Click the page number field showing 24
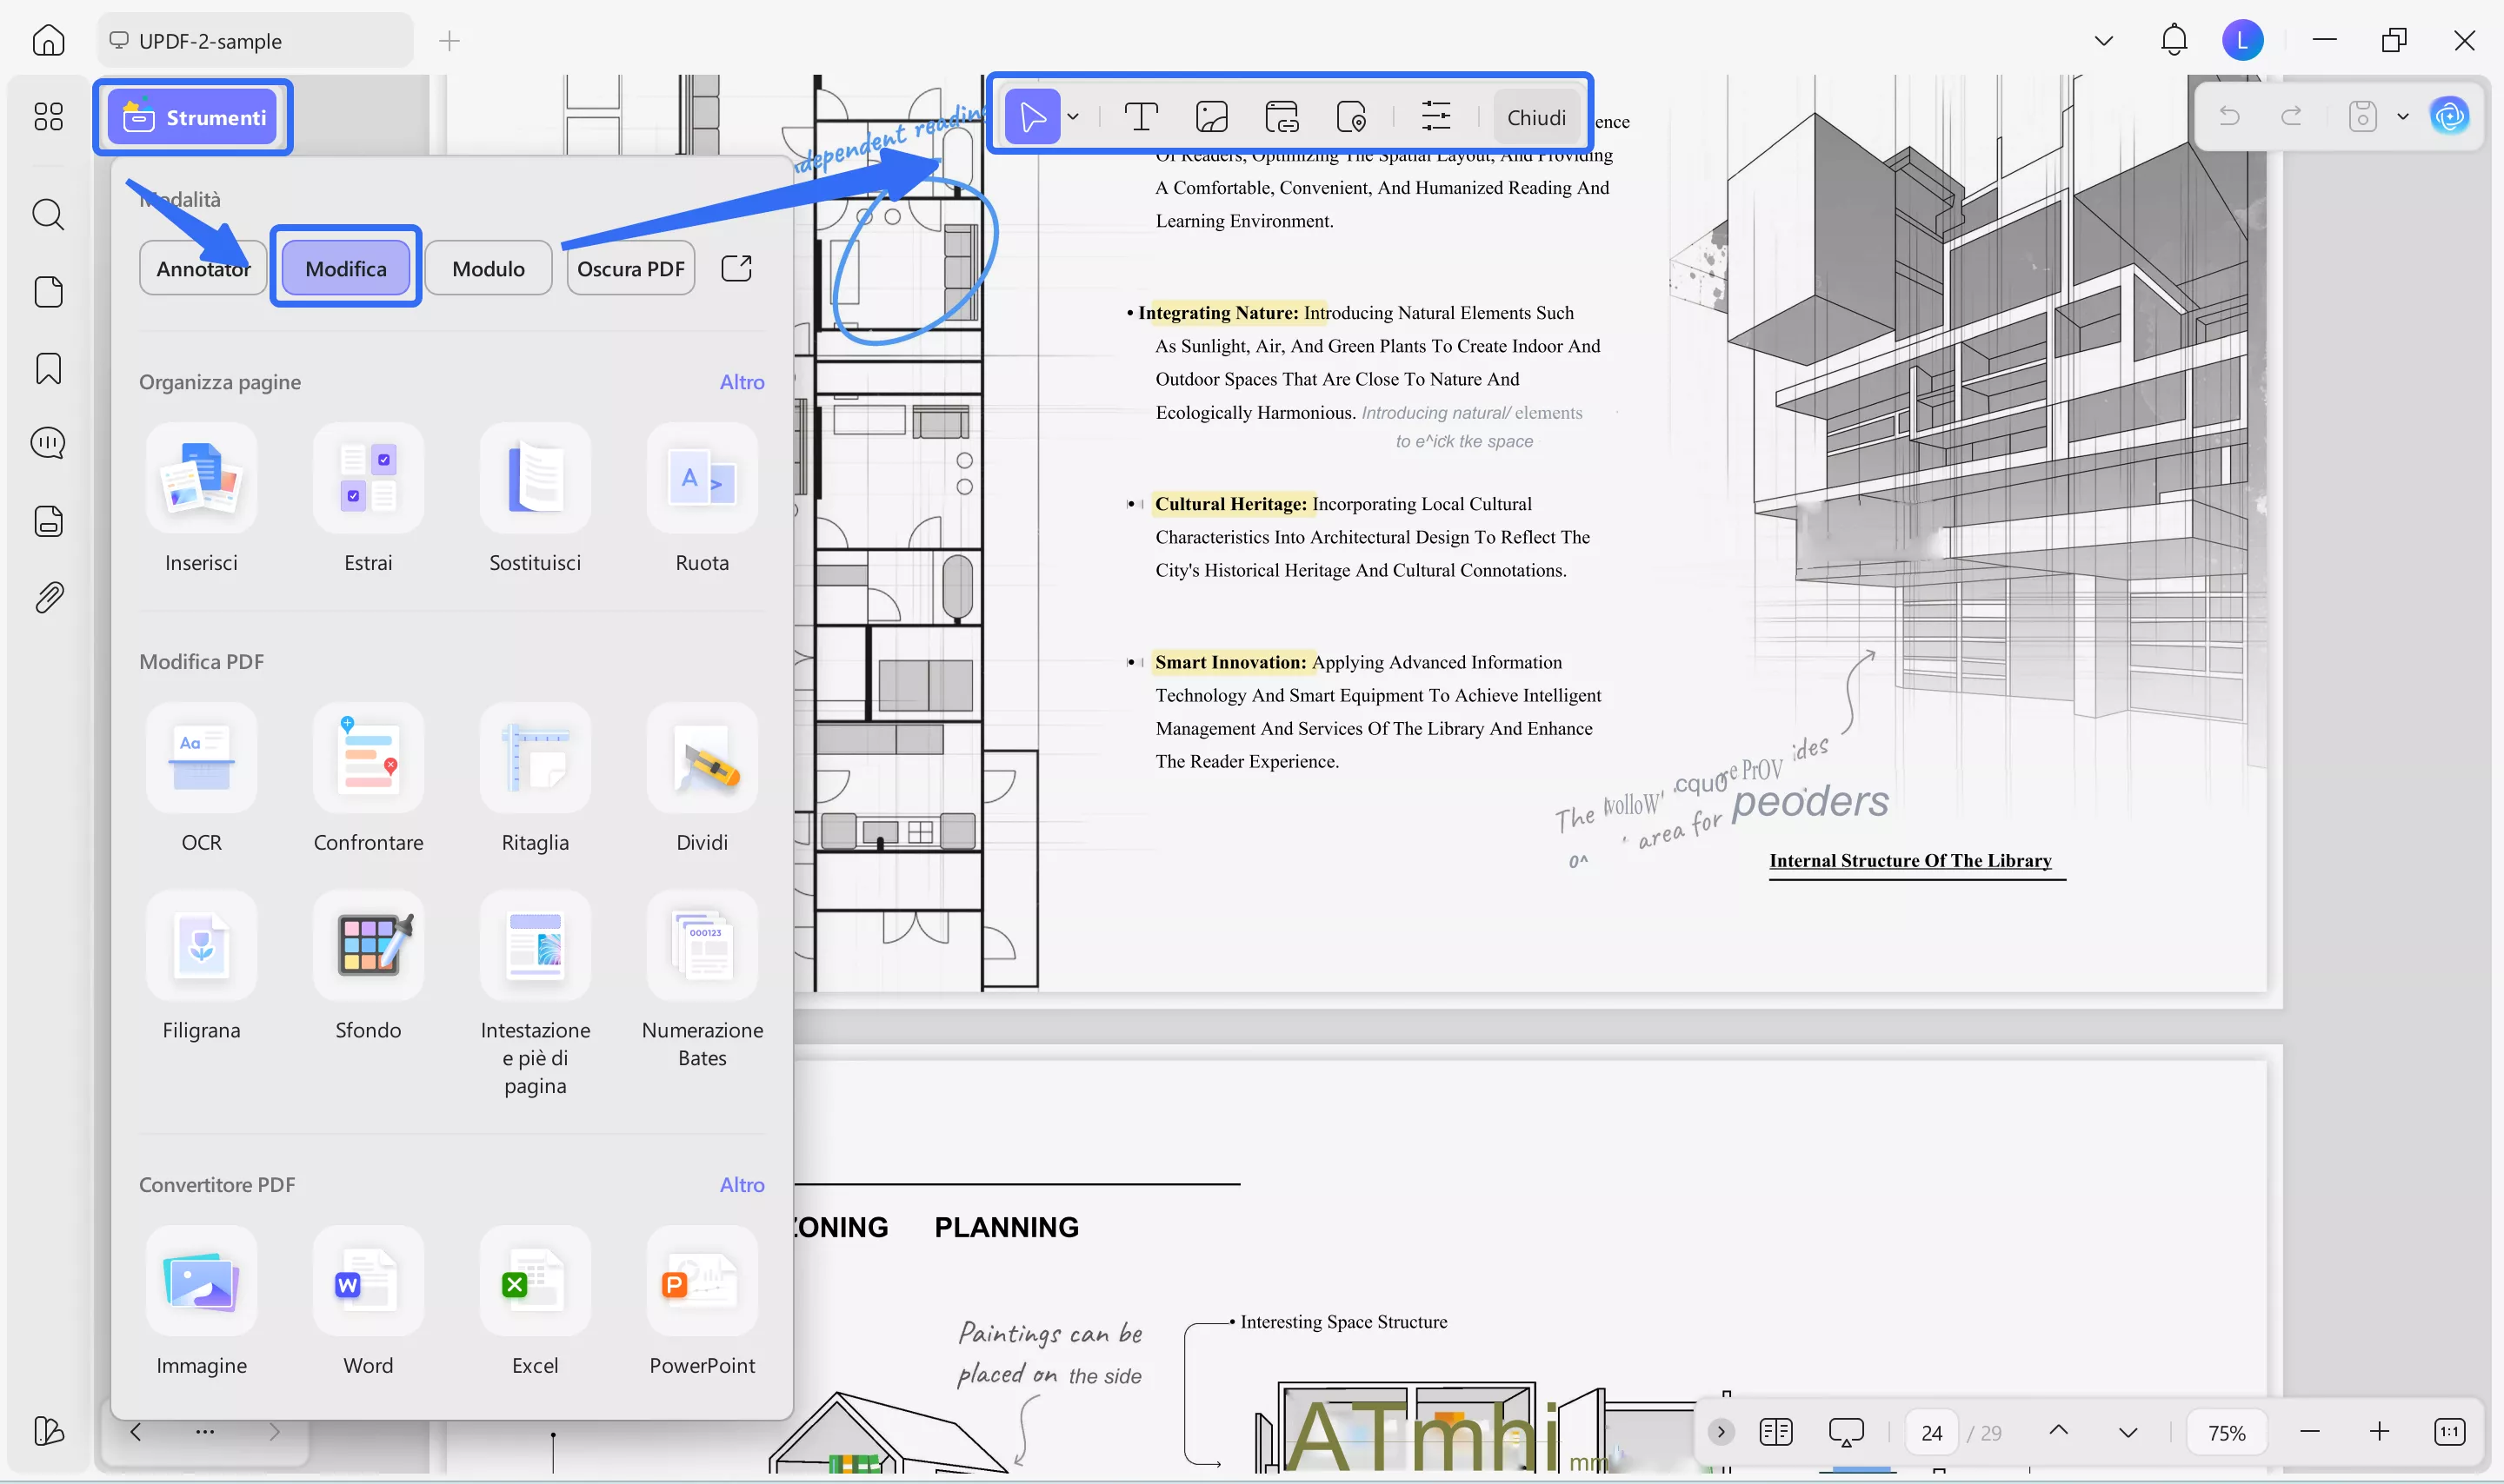 pos(1931,1432)
